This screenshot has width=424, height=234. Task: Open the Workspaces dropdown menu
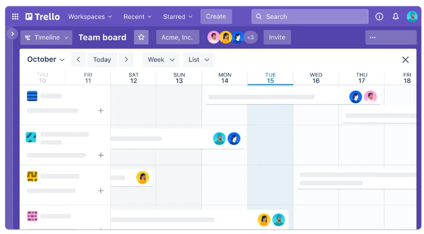coord(90,16)
